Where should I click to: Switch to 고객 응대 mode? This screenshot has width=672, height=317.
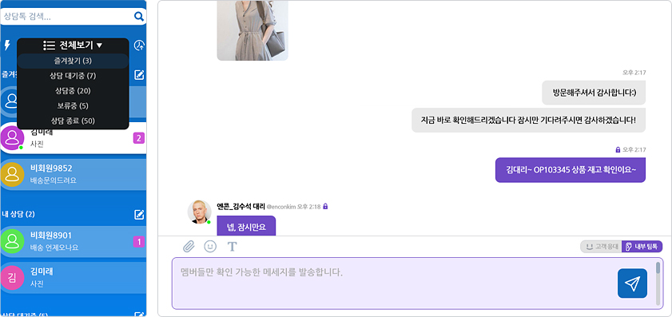(x=601, y=246)
